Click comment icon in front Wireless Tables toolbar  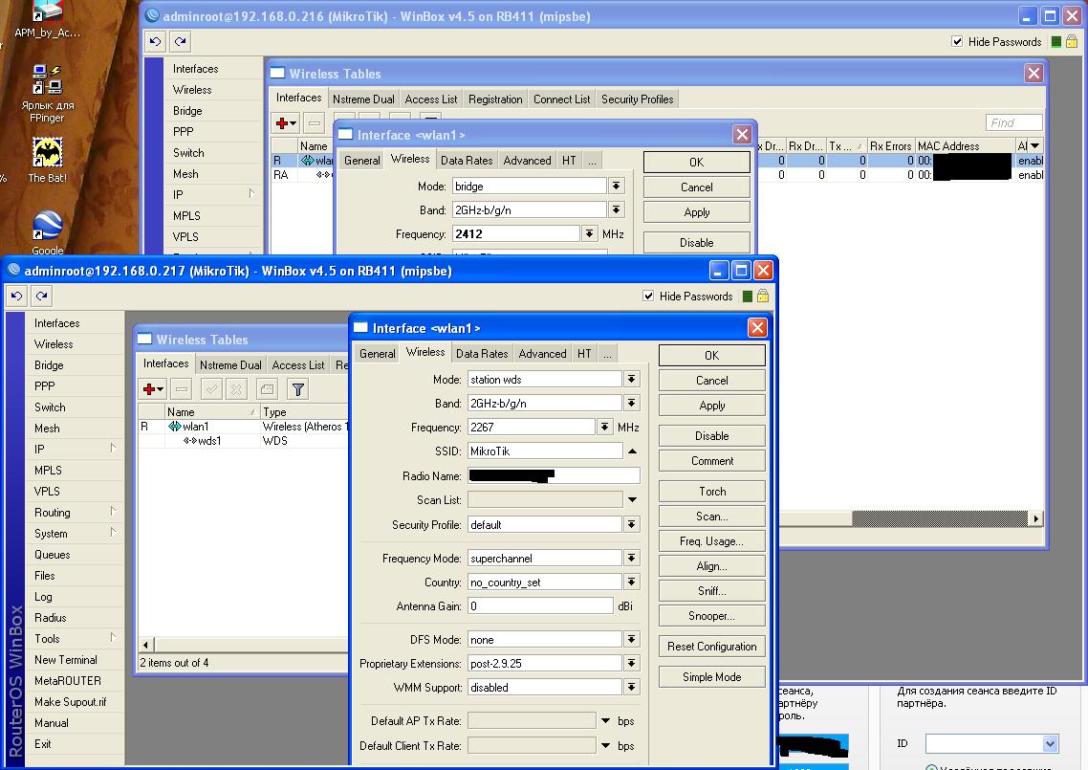267,389
